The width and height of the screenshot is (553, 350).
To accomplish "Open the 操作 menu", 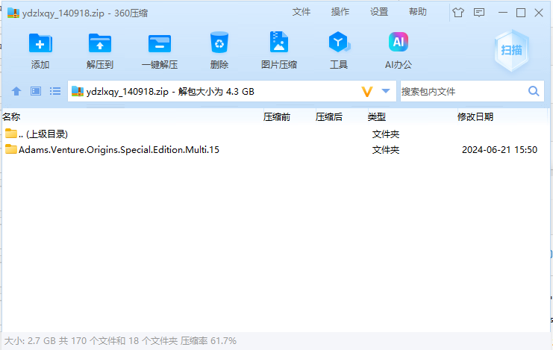I will tap(340, 12).
